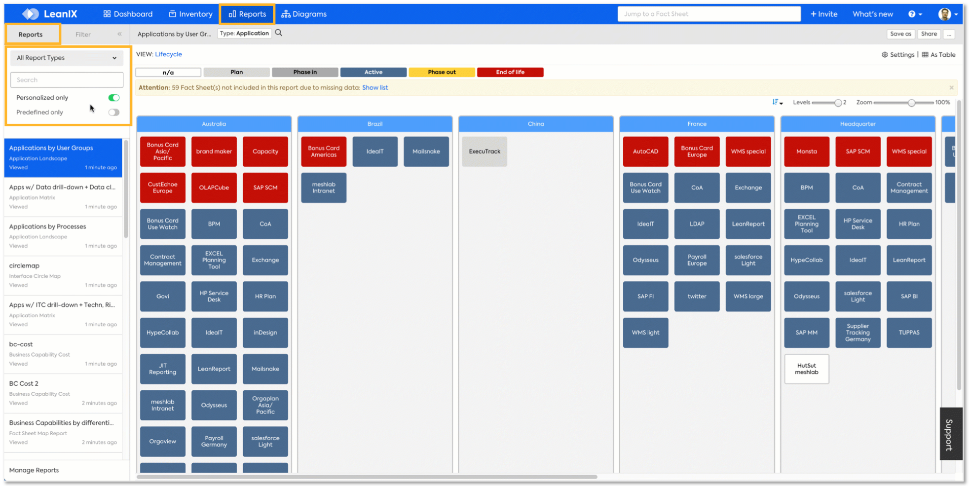The image size is (969, 486).
Task: Open Applications by Processes report
Action: click(x=63, y=236)
